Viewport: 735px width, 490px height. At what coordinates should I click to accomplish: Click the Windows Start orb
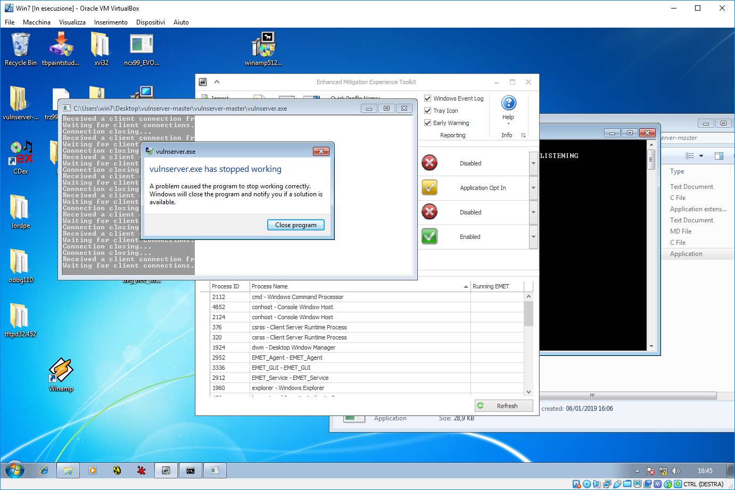15,470
